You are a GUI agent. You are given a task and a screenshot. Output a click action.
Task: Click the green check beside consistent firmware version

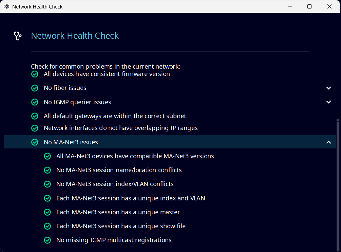35,74
